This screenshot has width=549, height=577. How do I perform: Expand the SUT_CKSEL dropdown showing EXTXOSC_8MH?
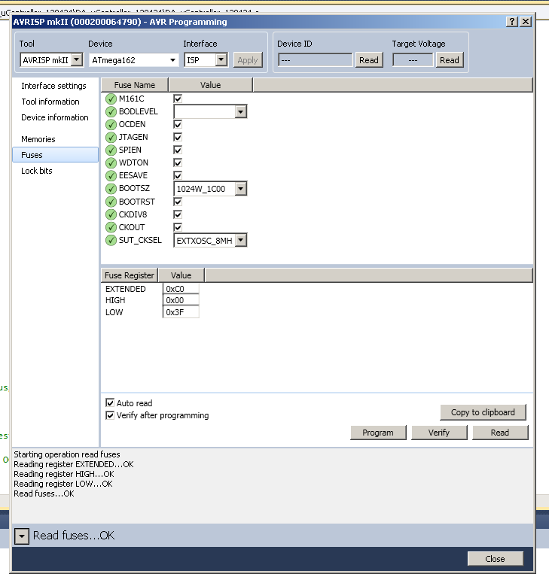point(240,241)
